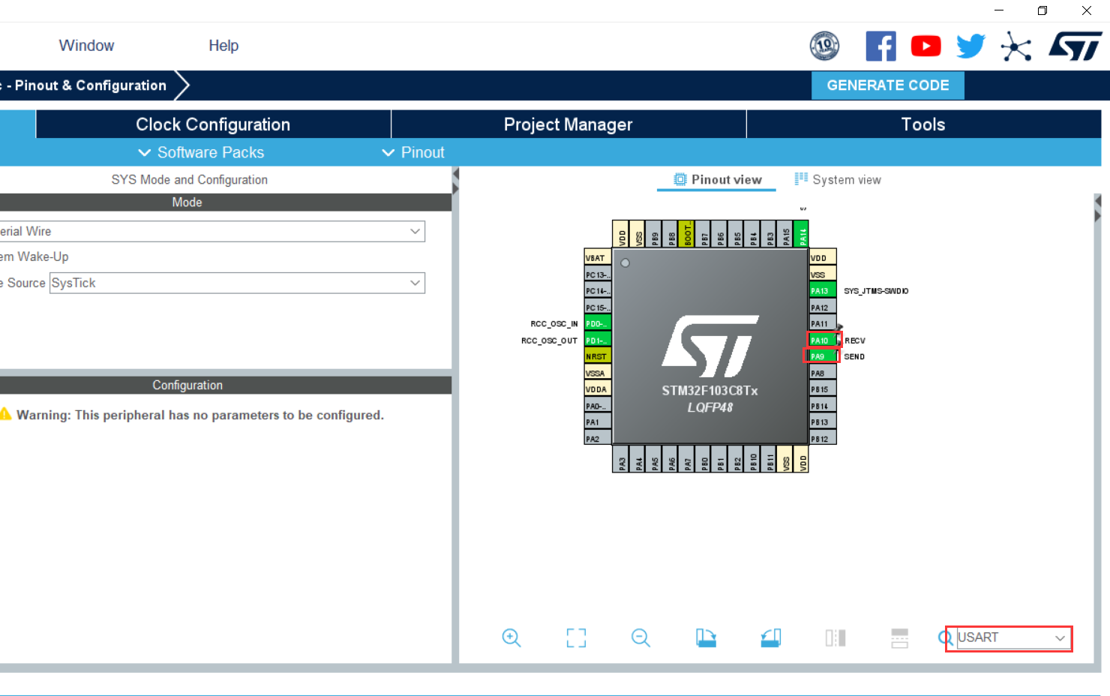Screen dimensions: 1110x696
Task: Select the PD0 pin RCC_OSC_IN
Action: [598, 324]
